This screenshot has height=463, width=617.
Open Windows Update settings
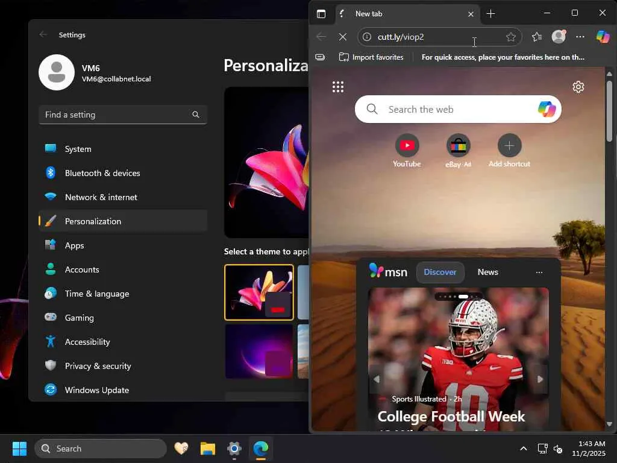tap(123, 390)
